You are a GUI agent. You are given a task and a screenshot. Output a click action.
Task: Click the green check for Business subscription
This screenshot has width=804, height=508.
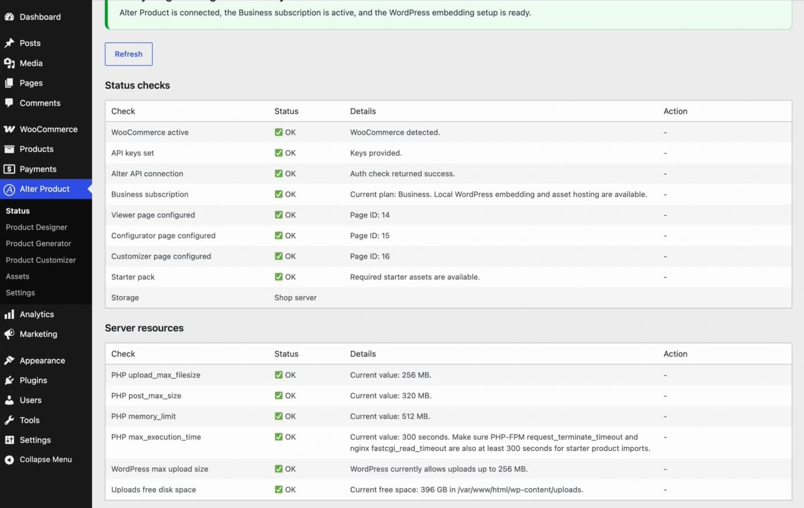[278, 194]
